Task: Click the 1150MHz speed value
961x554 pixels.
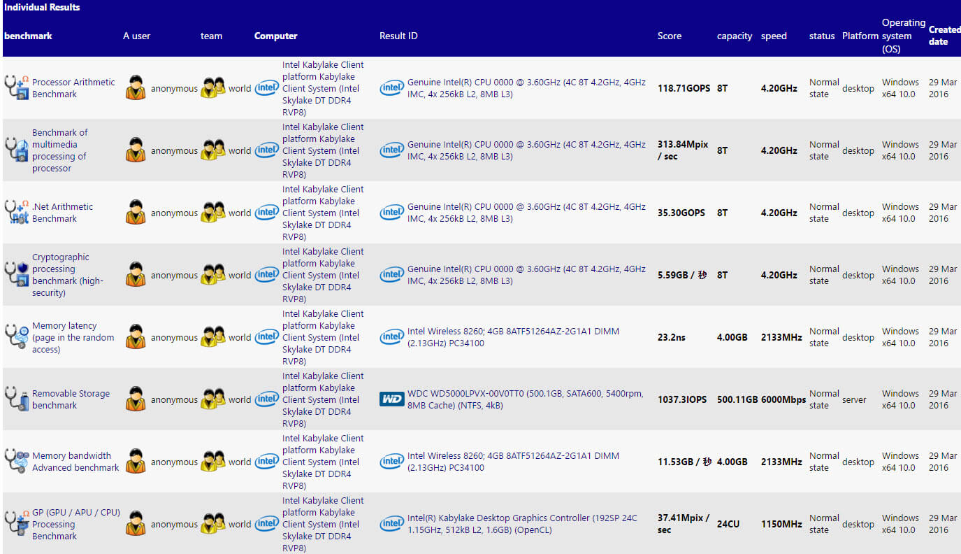Action: pos(781,524)
